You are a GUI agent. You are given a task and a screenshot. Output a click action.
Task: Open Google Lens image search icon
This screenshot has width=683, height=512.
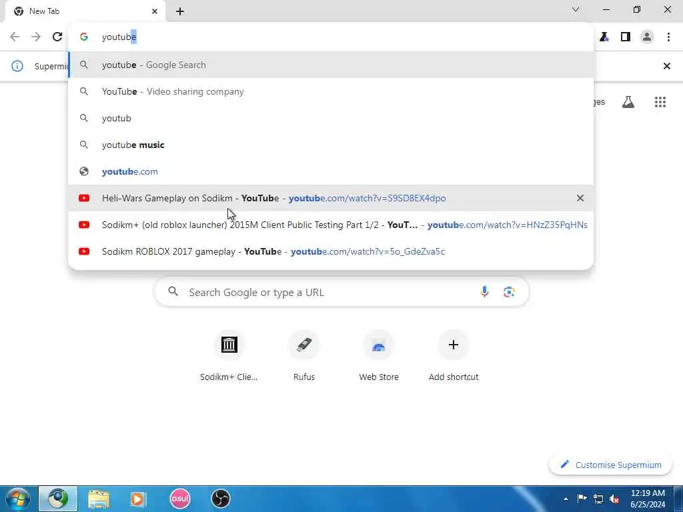click(509, 292)
